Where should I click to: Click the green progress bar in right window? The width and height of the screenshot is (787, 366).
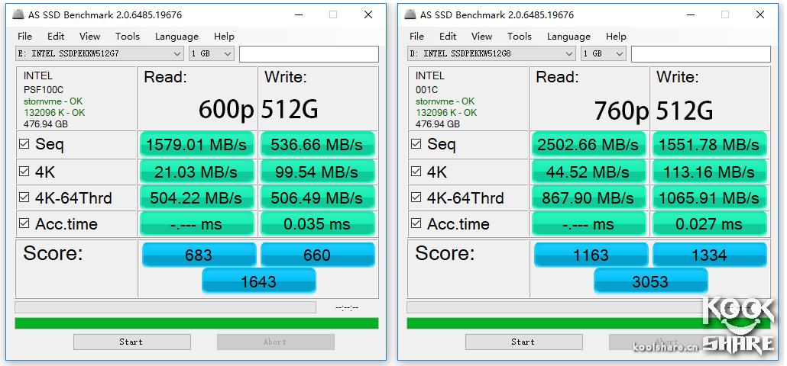(589, 323)
